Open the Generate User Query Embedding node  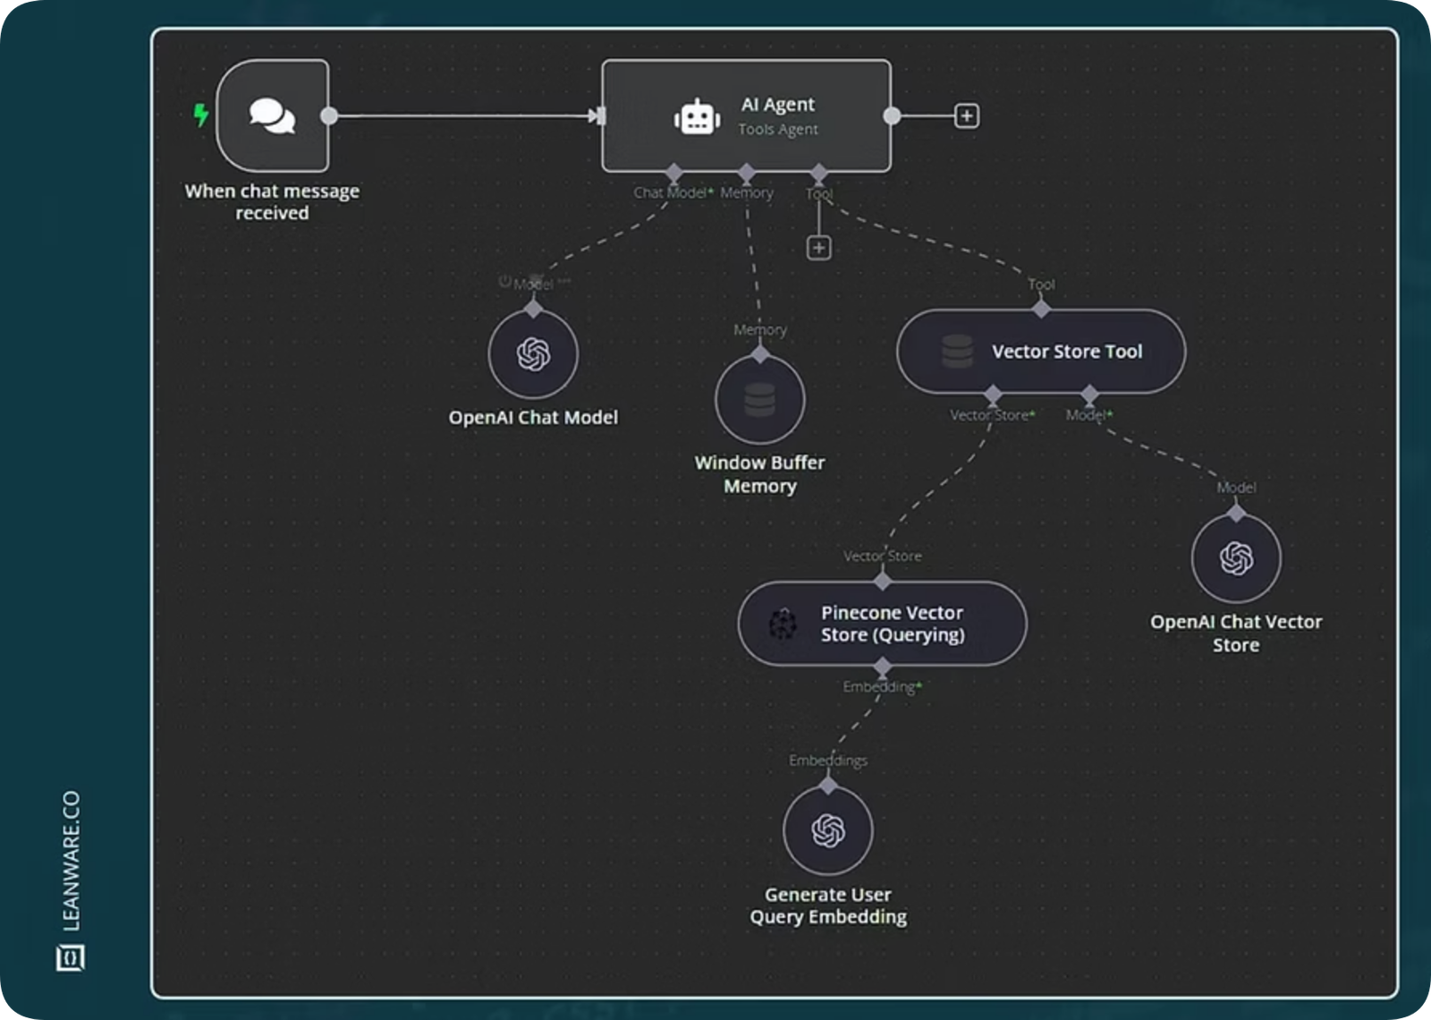click(827, 830)
